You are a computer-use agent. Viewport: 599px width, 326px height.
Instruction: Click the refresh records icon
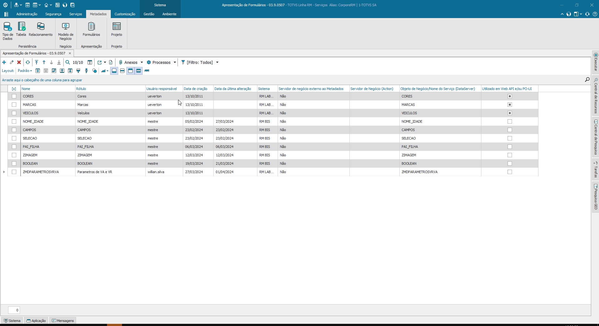tap(28, 62)
